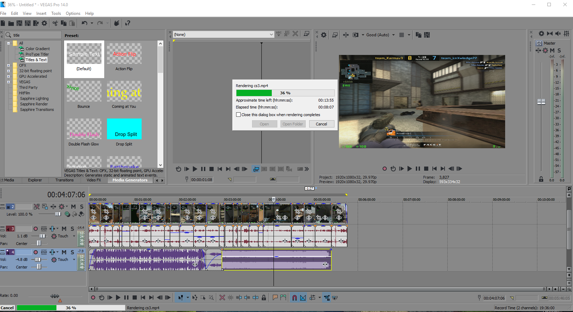Expand the OFX folder in the tree
573x312 pixels.
click(x=8, y=65)
